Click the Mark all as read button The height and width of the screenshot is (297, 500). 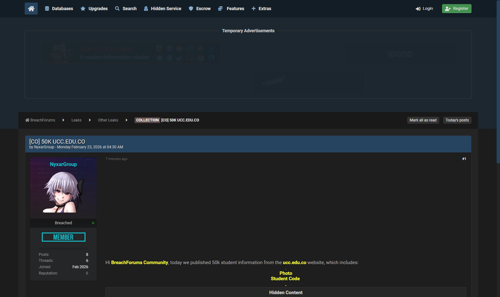coord(423,120)
